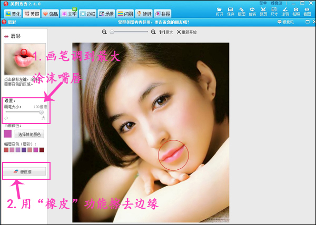Image resolution: width=316 pixels, height=225 pixels.
Task: Click the 拍照 camera icon
Action: [296, 12]
